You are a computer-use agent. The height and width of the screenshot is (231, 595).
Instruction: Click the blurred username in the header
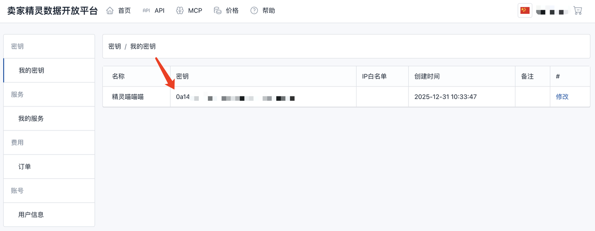tap(552, 11)
